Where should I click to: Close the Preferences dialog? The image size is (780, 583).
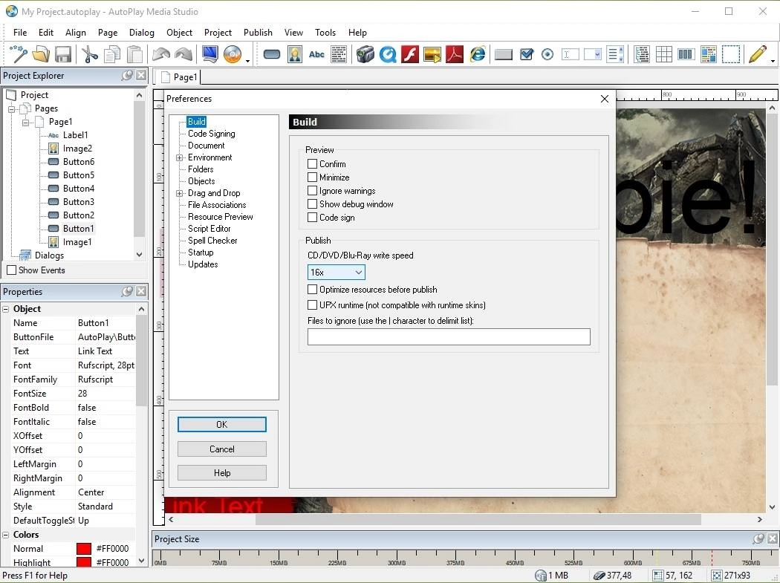(x=605, y=99)
